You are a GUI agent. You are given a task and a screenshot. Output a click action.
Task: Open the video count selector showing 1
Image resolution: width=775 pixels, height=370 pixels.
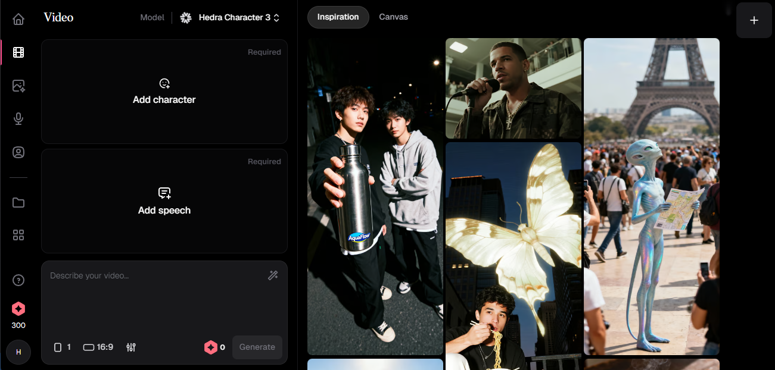point(63,347)
